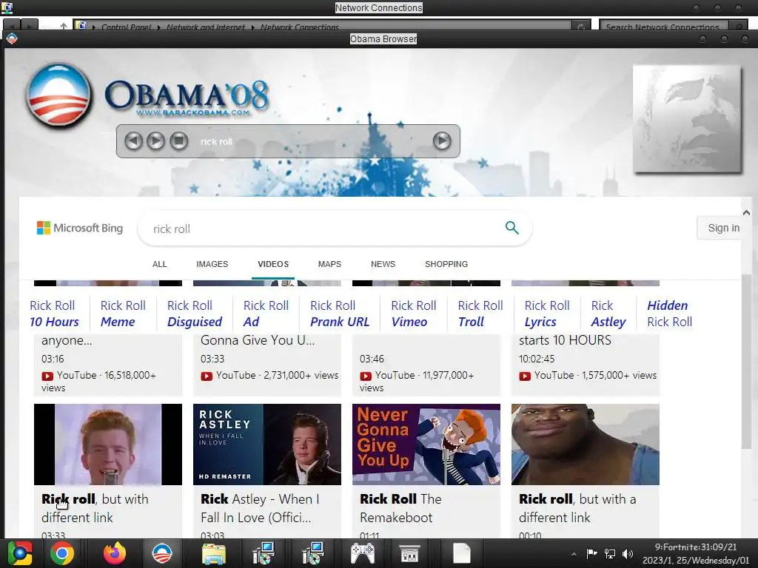Click the 'YouTube · 2,731,000+ views' source line
758x568 pixels.
coord(269,375)
